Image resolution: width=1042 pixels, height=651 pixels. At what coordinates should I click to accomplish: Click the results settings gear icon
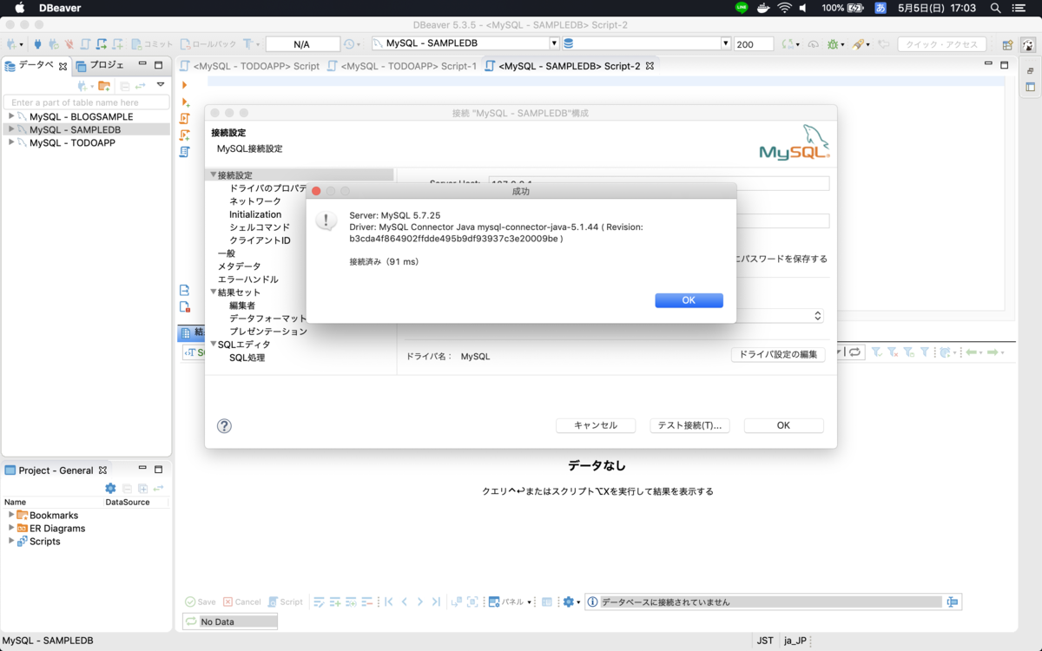click(570, 602)
